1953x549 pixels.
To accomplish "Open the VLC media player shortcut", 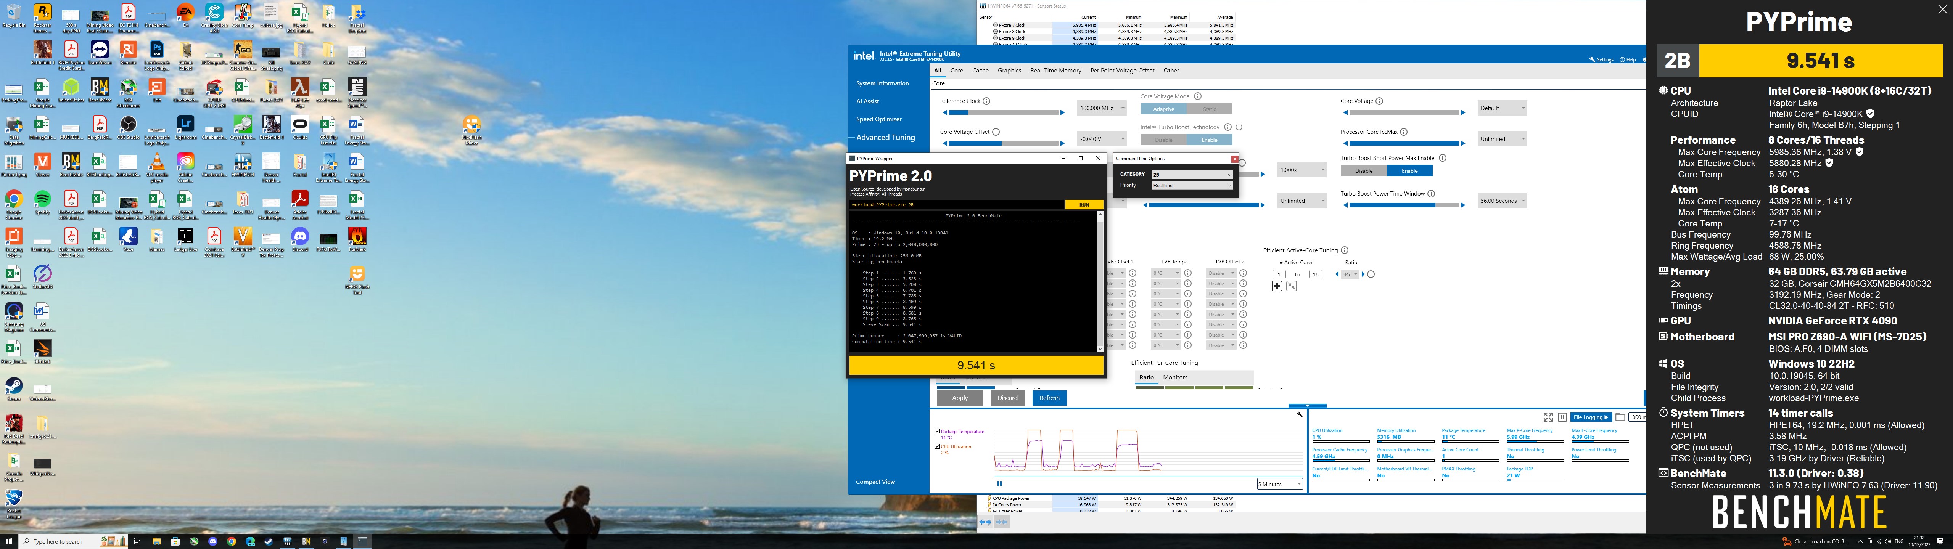I will tap(156, 168).
